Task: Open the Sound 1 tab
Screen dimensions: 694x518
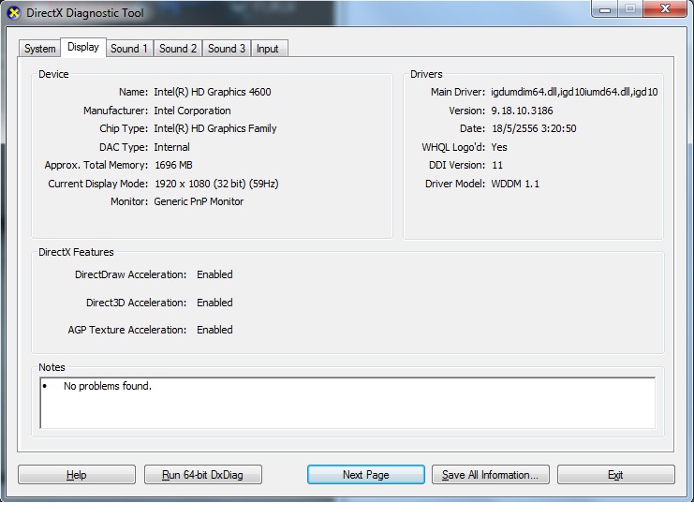Action: 129,49
